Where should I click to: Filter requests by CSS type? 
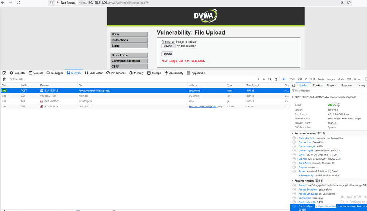tap(300, 79)
